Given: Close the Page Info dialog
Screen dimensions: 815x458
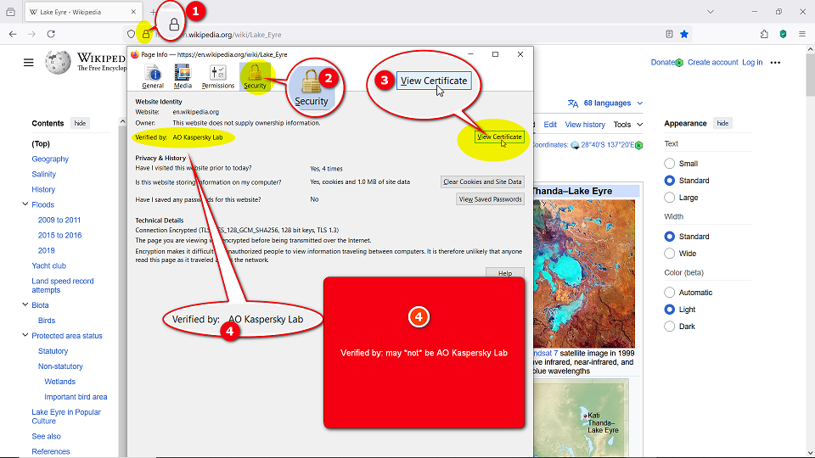Looking at the screenshot, I should 520,54.
